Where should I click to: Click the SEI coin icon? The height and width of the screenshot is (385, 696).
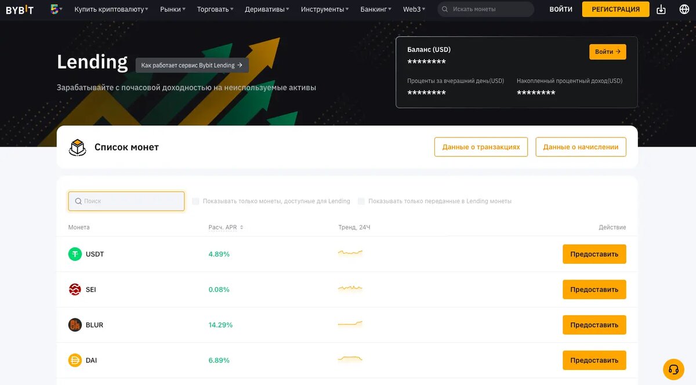(x=75, y=289)
